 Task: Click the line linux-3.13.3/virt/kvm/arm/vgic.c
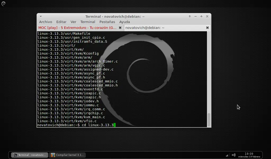click(x=71, y=65)
